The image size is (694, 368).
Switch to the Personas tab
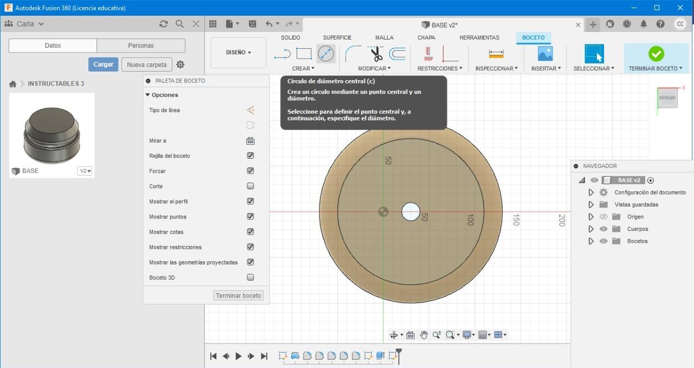click(141, 46)
